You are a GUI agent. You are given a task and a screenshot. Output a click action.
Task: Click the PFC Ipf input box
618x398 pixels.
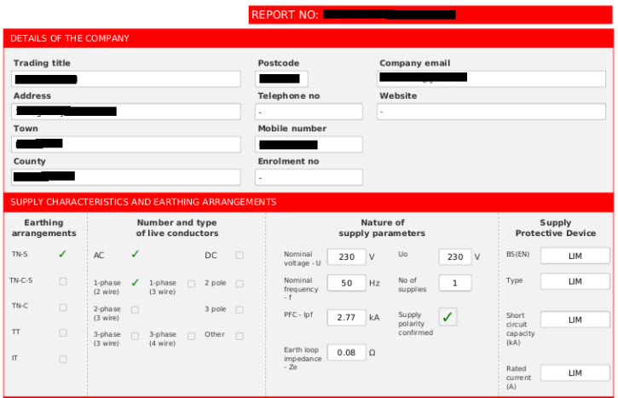coord(345,316)
